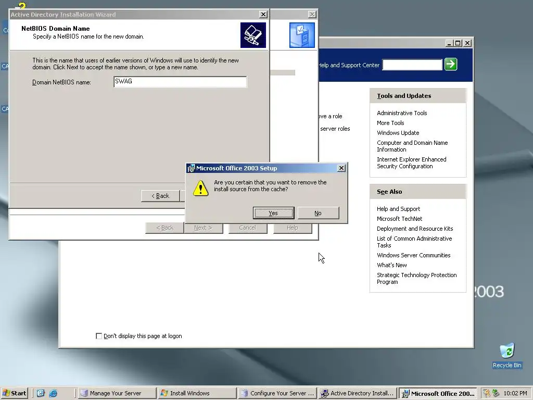Confirm removal with the Yes button
533x400 pixels.
[x=273, y=213]
